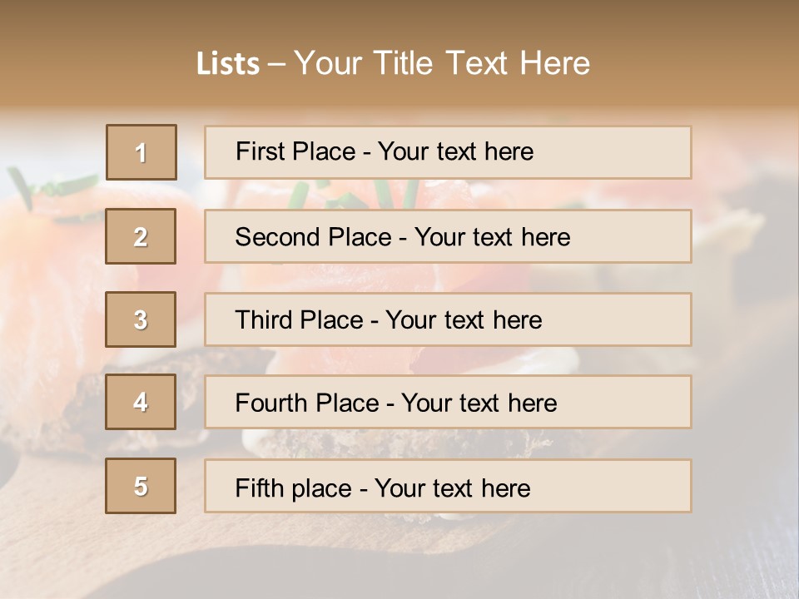Viewport: 799px width, 599px height.
Task: Click the dash in the slide title
Action: (277, 64)
